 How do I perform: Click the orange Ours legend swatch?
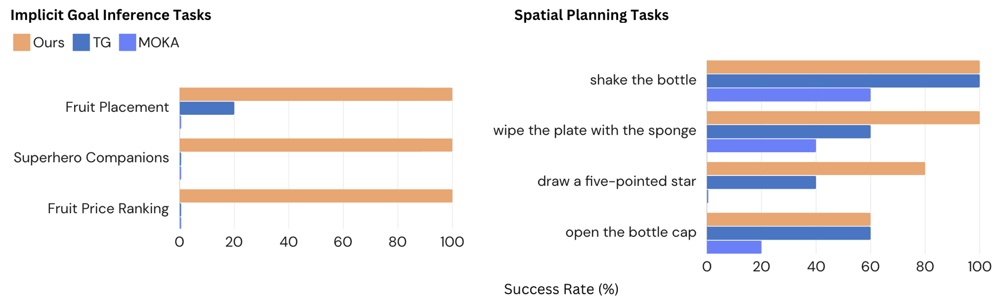[21, 42]
